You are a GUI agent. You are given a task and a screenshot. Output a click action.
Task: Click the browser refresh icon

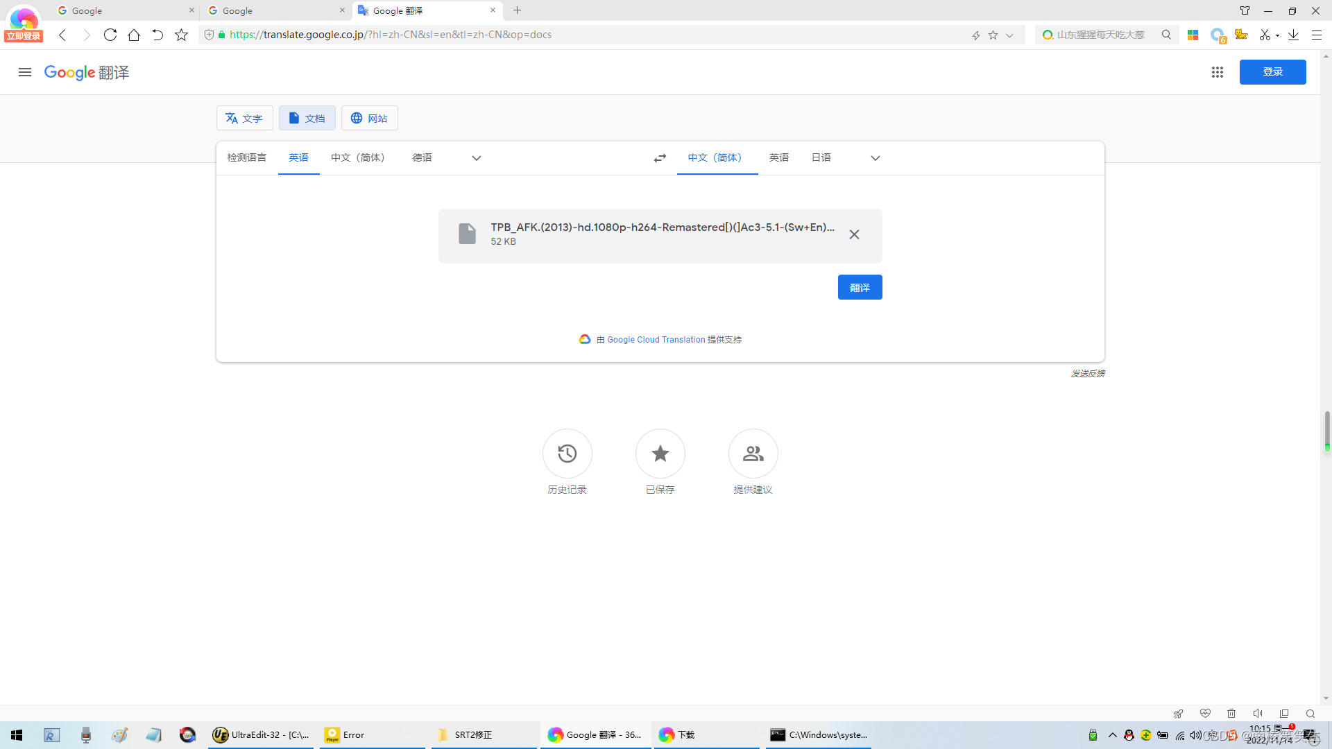pos(110,35)
